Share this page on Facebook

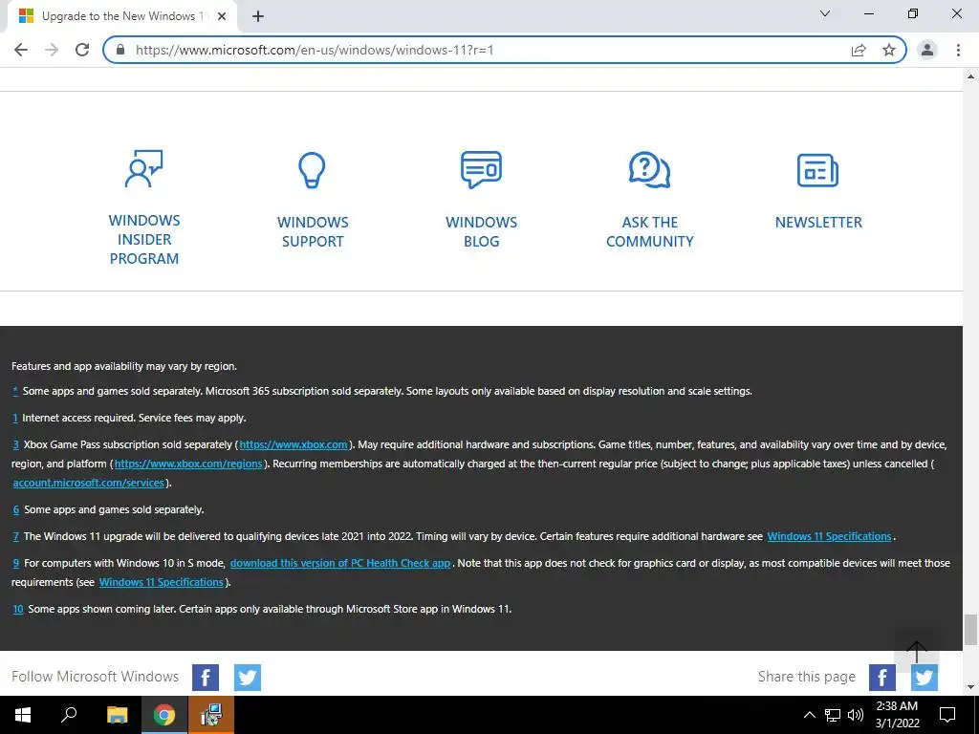(x=882, y=678)
